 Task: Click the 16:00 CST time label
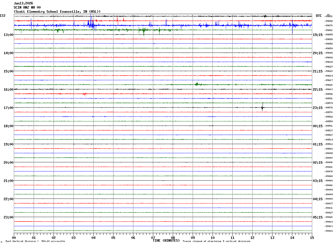[9, 90]
